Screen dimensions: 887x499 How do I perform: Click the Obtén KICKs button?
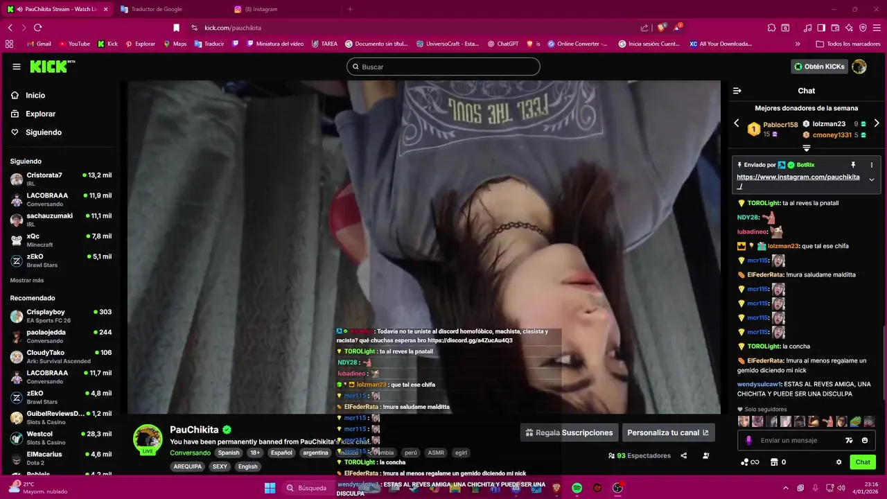820,67
